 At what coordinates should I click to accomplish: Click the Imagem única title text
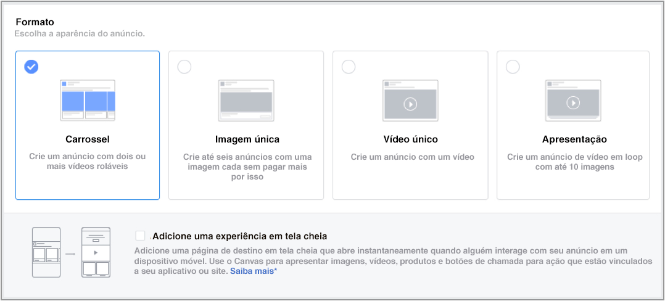click(247, 139)
